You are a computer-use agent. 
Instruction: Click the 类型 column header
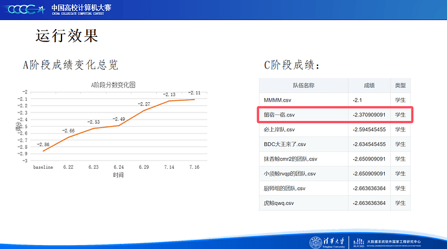[x=400, y=85]
